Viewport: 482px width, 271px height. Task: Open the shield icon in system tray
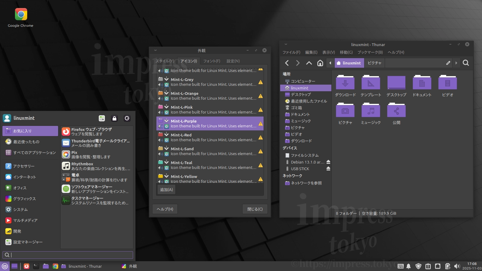[x=418, y=266]
